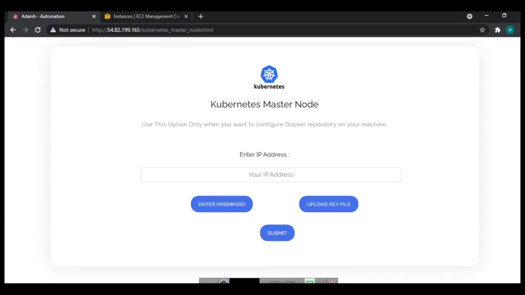Close the Adarsh - Automation tab
The height and width of the screenshot is (295, 525).
pos(94,17)
